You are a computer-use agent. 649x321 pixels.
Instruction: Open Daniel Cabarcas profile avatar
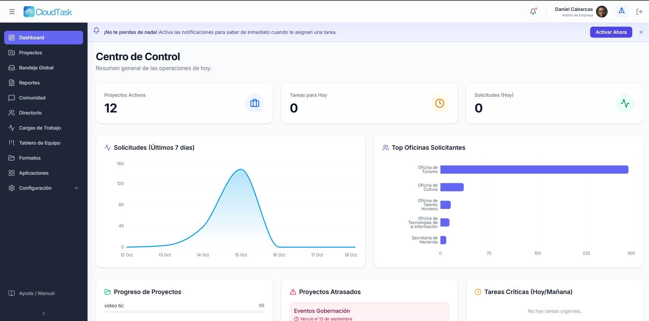point(602,12)
